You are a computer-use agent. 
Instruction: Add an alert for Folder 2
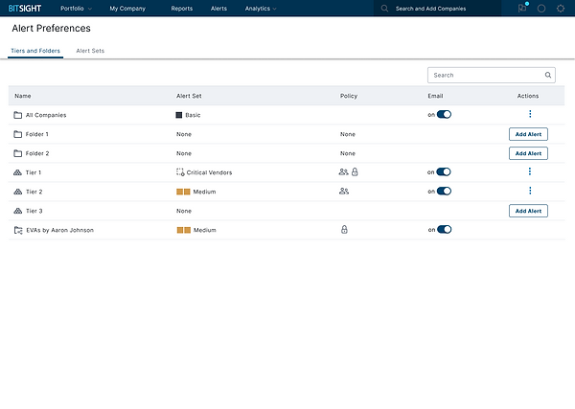click(x=528, y=153)
